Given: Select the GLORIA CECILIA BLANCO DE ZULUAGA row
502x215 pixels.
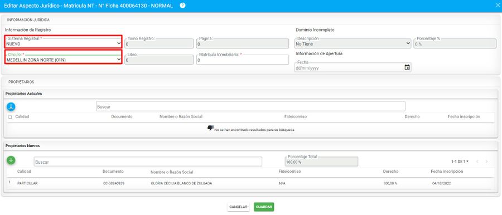Looking at the screenshot, I should point(250,183).
